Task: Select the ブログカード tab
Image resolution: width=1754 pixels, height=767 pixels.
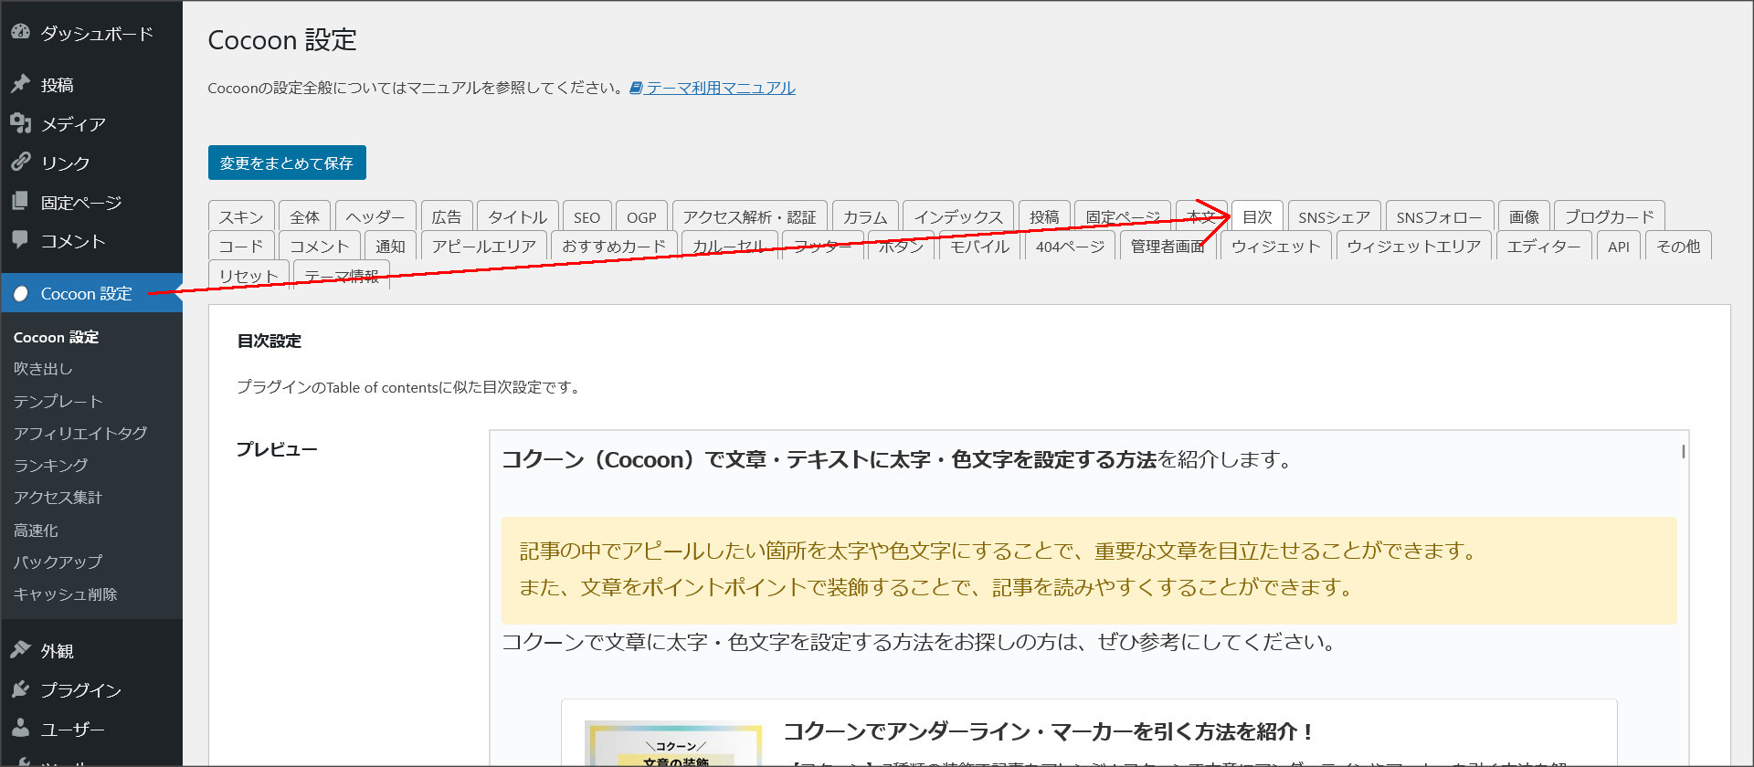Action: [1610, 216]
